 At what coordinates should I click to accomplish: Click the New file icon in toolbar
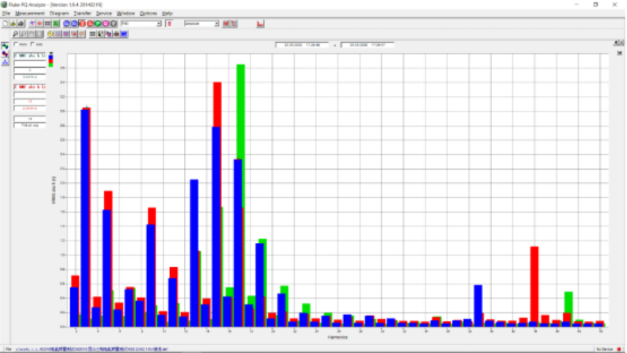point(5,23)
